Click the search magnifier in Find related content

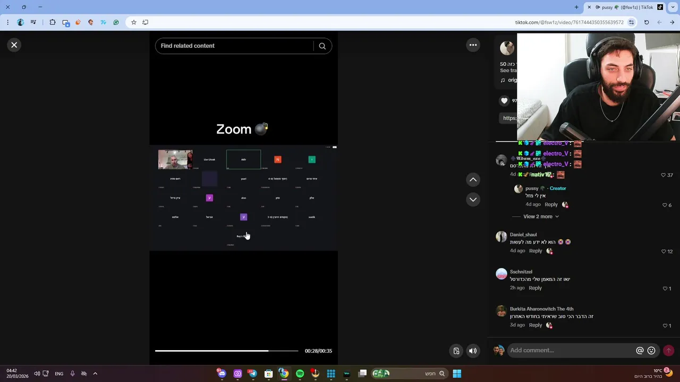coord(322,46)
